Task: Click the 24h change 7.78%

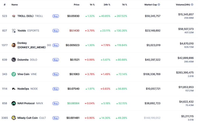Action: point(106,45)
